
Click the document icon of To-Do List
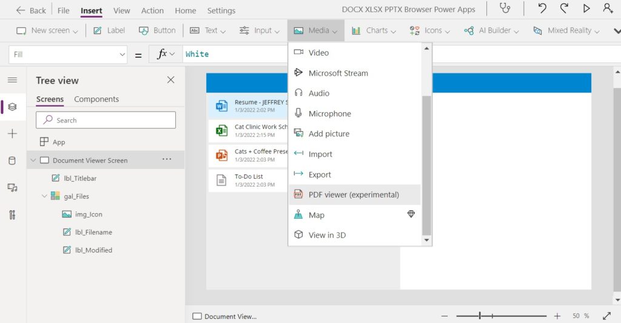coord(221,180)
